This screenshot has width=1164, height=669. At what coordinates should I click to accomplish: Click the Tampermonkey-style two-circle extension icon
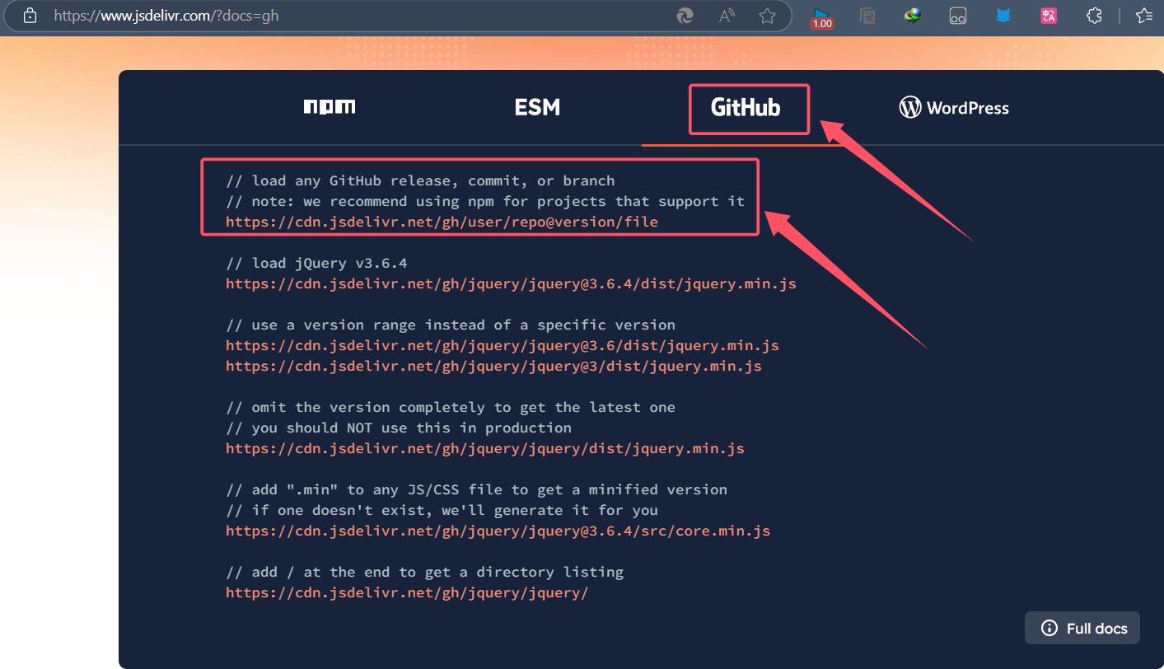click(x=957, y=16)
